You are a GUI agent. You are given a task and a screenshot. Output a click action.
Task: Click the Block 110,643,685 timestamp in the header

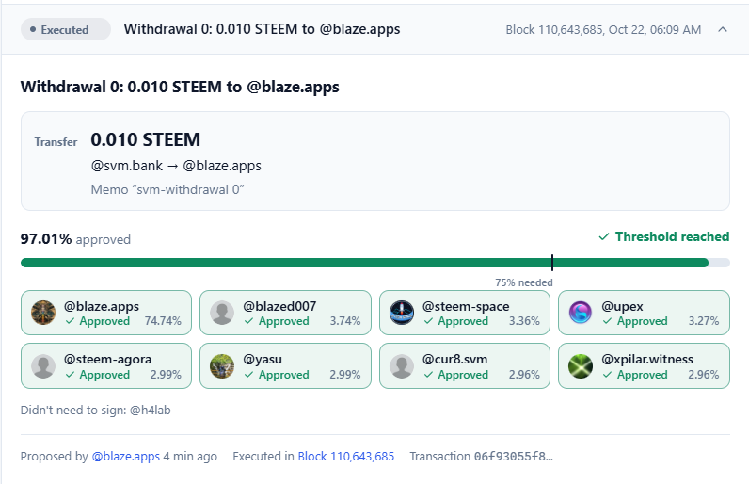click(x=603, y=29)
